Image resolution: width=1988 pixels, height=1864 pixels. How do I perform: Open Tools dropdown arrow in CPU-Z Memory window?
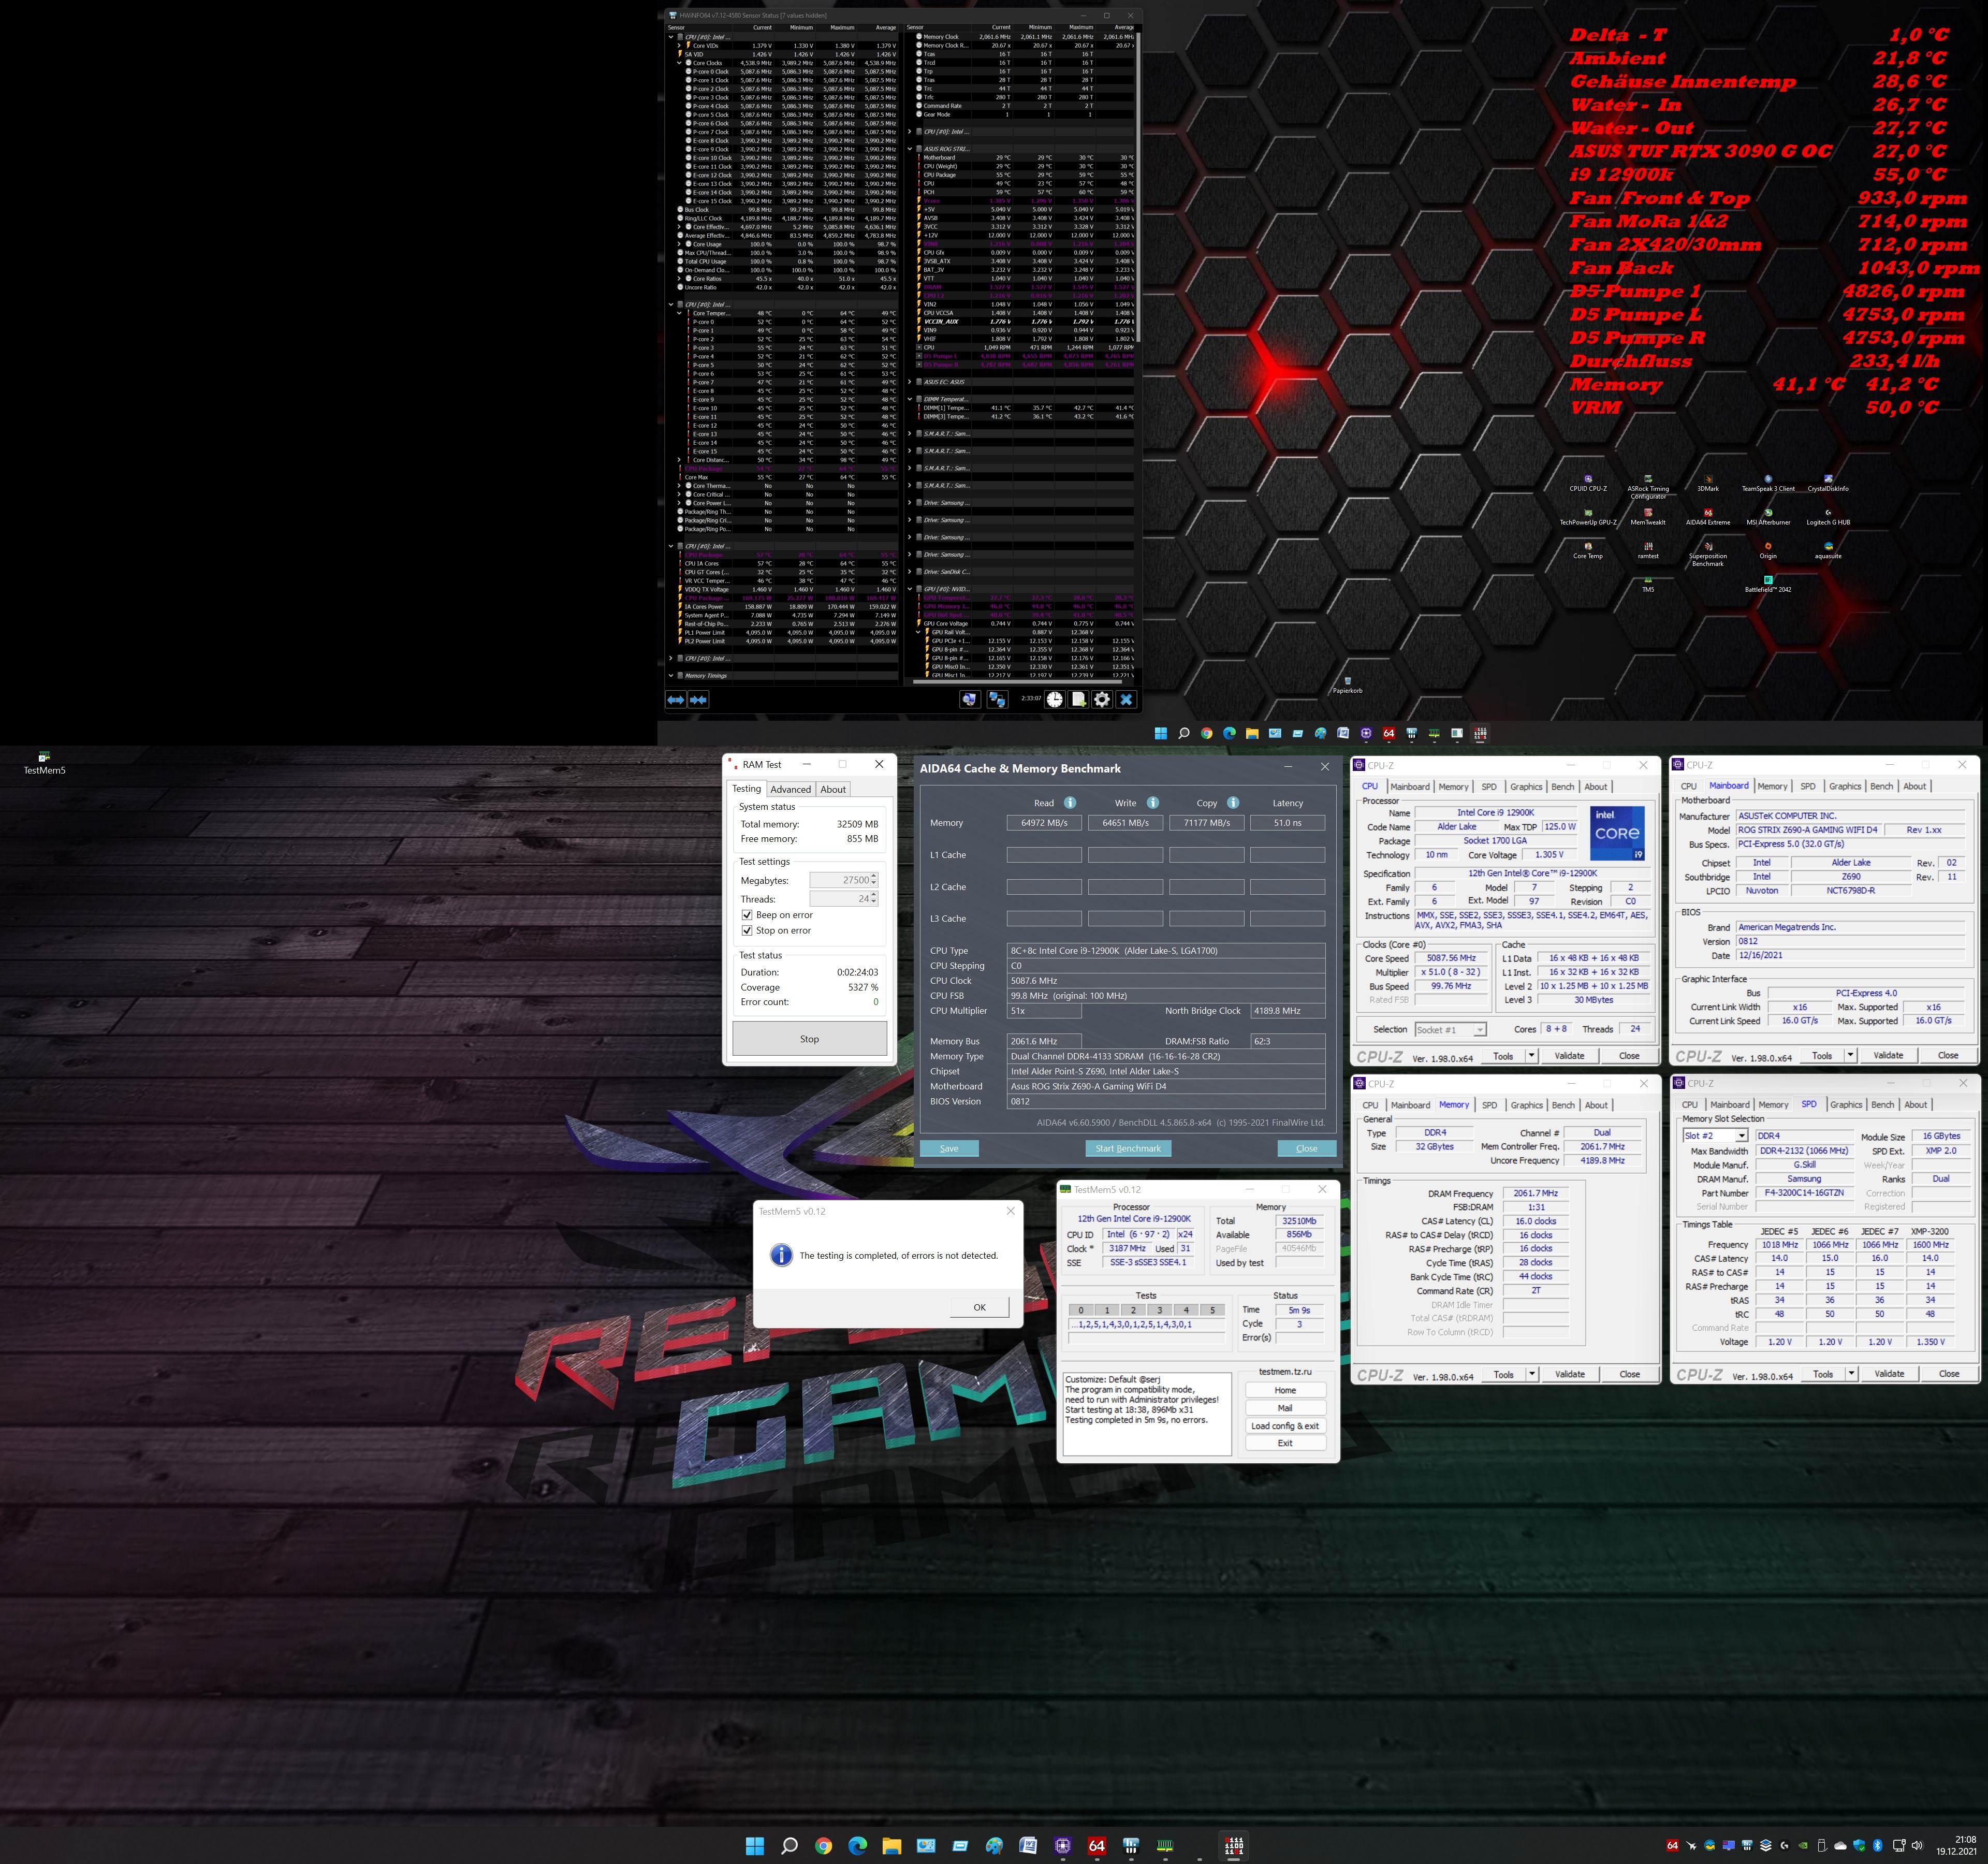click(1532, 1374)
